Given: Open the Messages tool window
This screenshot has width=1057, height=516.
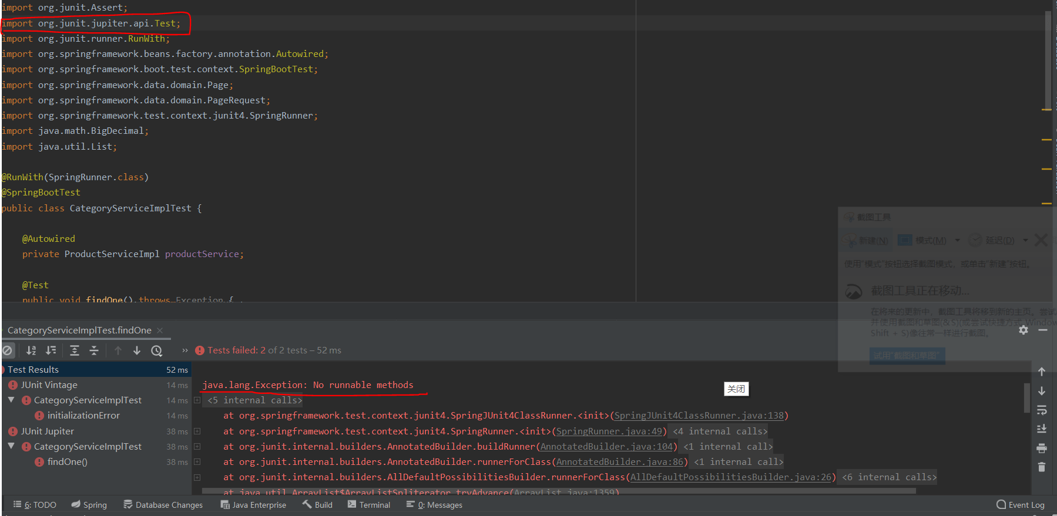Looking at the screenshot, I should (x=434, y=505).
